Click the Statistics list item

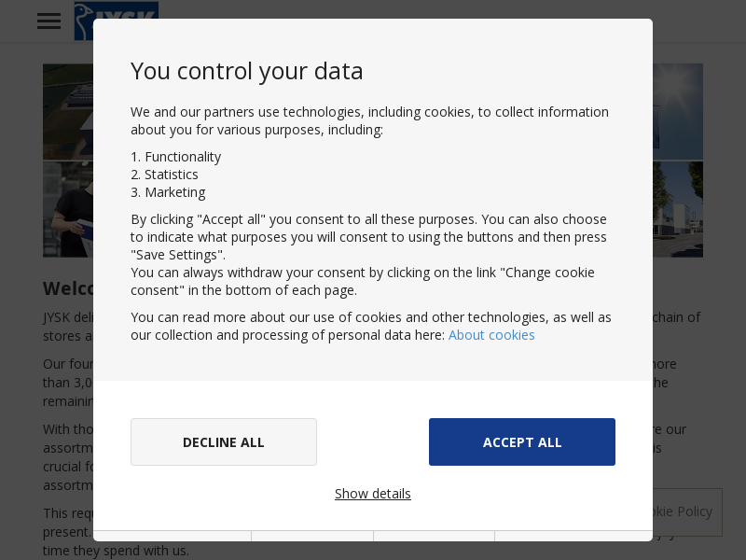165,175
